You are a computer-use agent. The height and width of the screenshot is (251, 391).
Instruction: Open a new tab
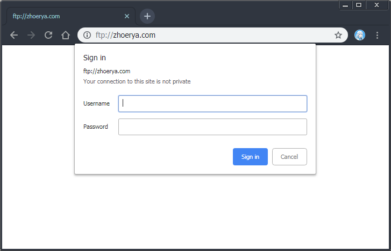(147, 16)
